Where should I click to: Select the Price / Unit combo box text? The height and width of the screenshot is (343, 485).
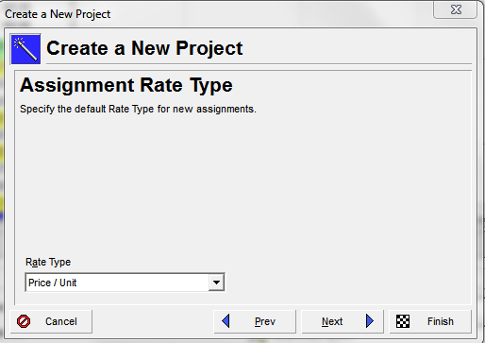[52, 283]
